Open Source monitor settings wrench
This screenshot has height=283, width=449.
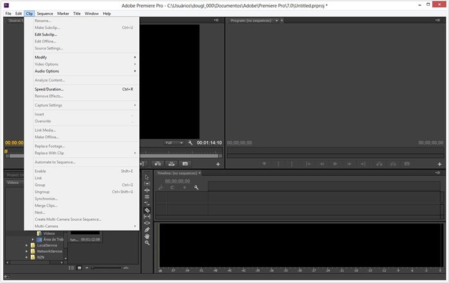point(190,142)
